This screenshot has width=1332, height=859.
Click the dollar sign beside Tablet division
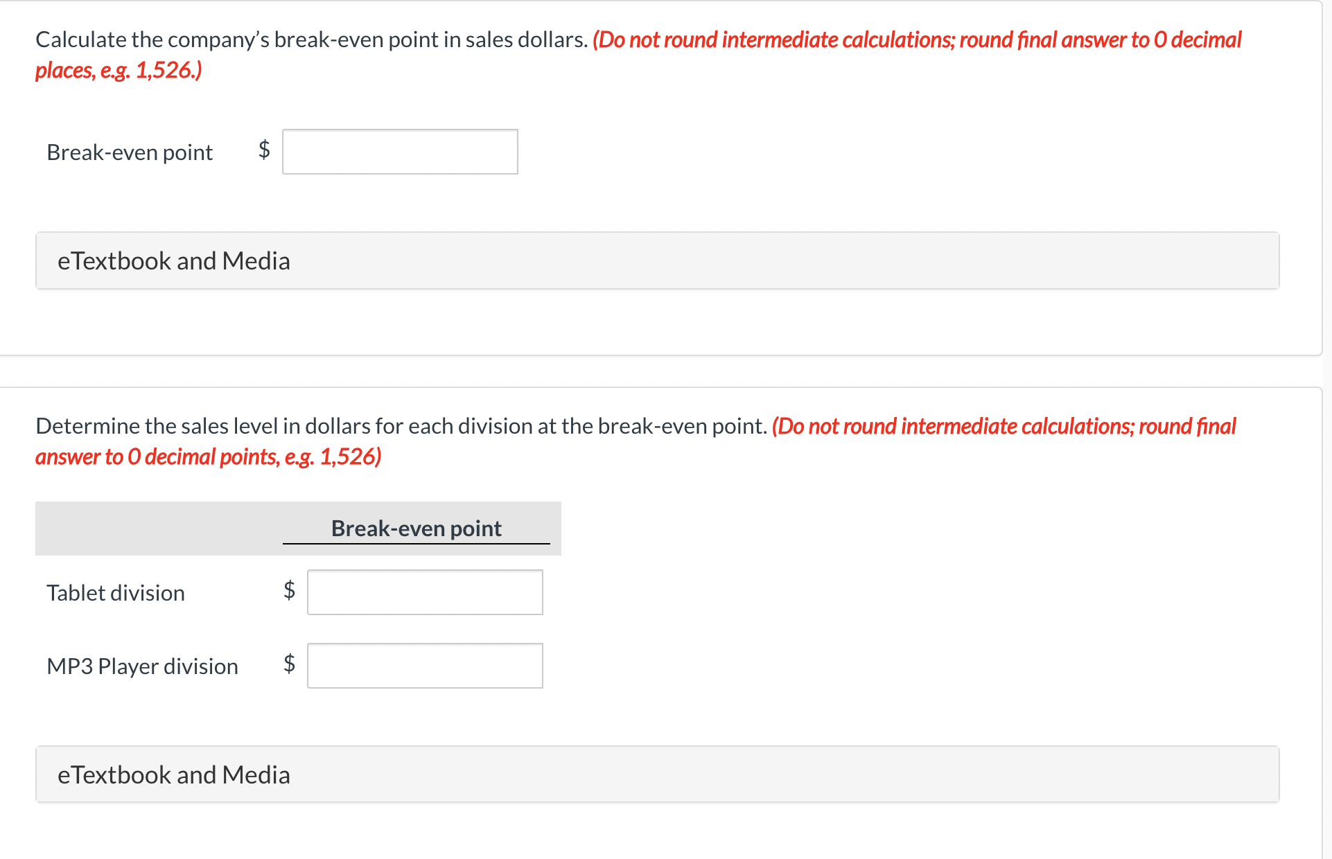(x=288, y=592)
